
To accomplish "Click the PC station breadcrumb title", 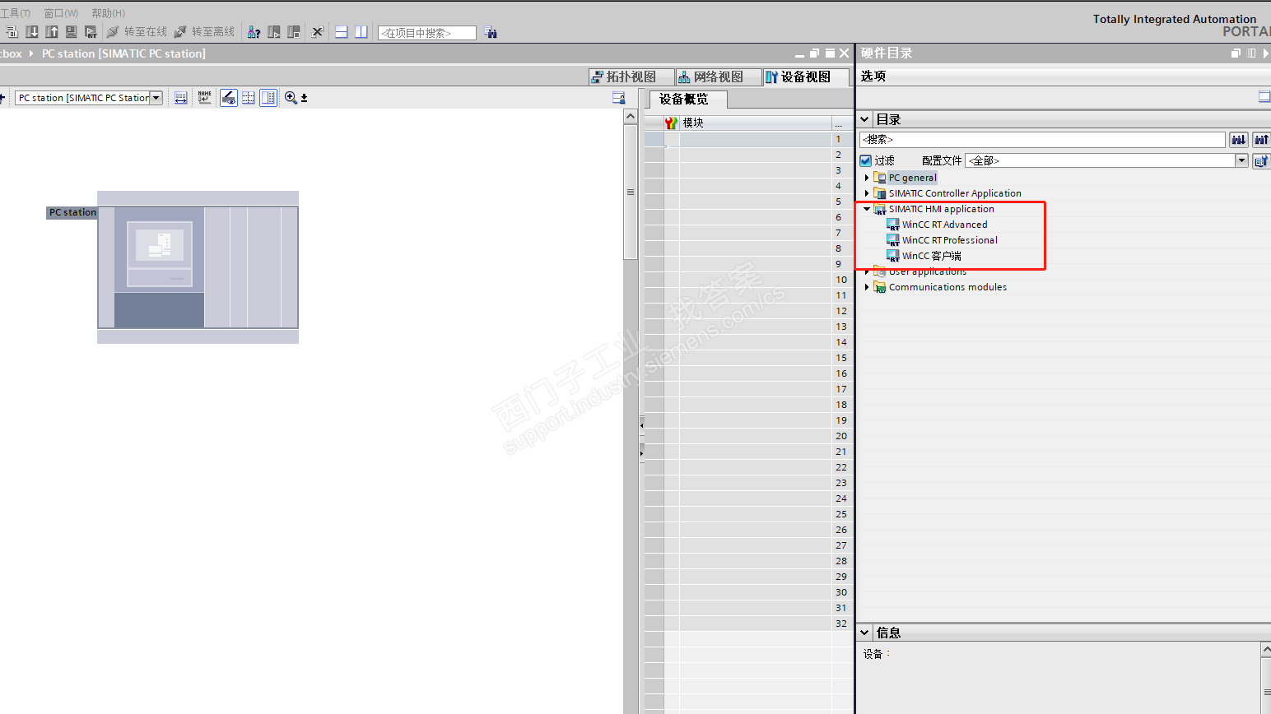I will click(x=123, y=53).
